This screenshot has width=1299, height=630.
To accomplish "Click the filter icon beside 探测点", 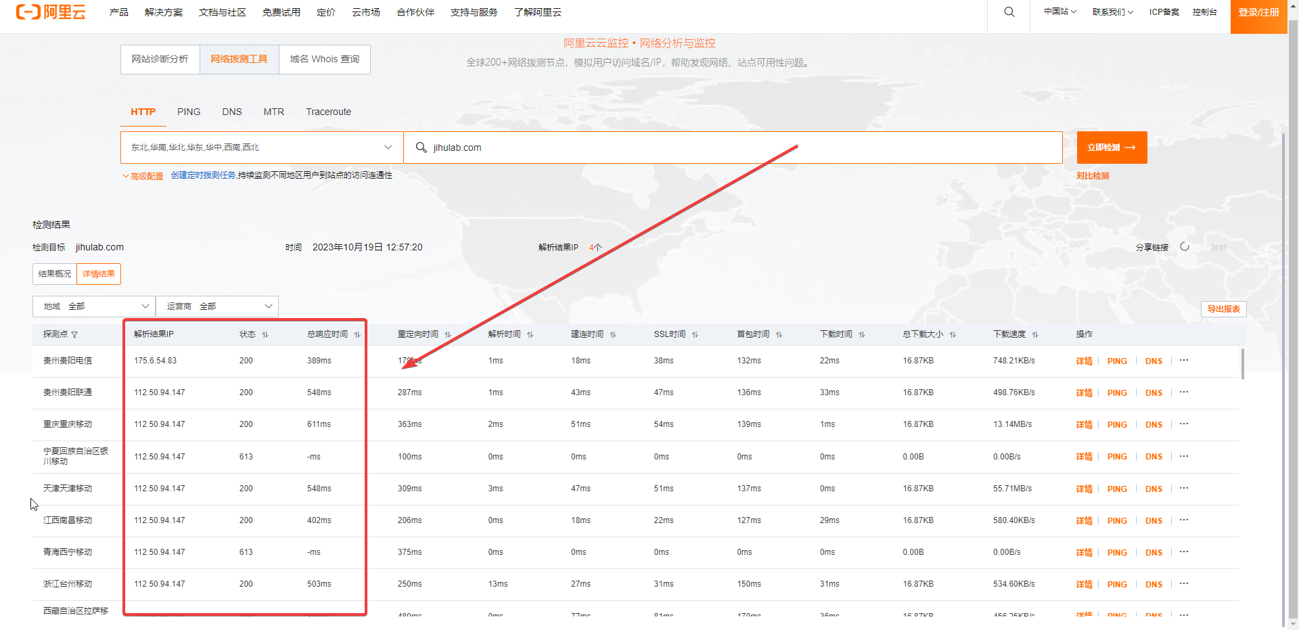I will (x=74, y=335).
